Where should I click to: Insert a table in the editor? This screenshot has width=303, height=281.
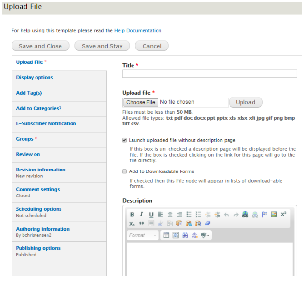pos(166,235)
